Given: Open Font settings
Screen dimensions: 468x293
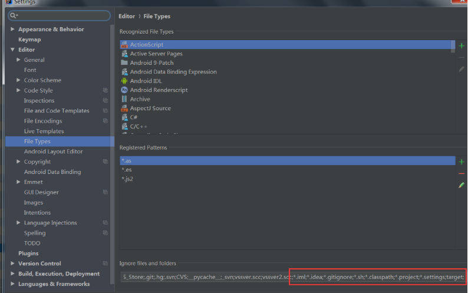Looking at the screenshot, I should coord(30,70).
